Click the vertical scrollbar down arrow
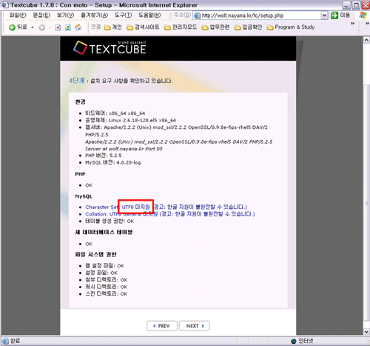This screenshot has width=370, height=346. click(366, 332)
